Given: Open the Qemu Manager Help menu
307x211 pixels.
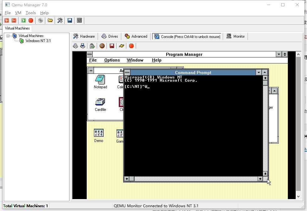Looking at the screenshot, I should click(x=44, y=13).
